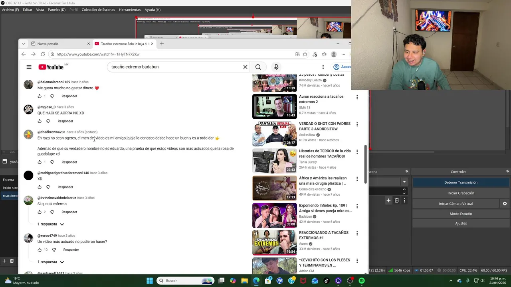Open the OBS Ayuda menu
The image size is (511, 287).
coord(153,10)
